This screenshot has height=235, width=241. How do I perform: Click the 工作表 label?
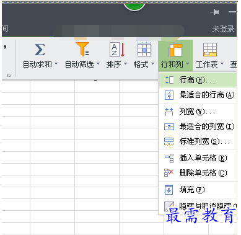pos(207,64)
